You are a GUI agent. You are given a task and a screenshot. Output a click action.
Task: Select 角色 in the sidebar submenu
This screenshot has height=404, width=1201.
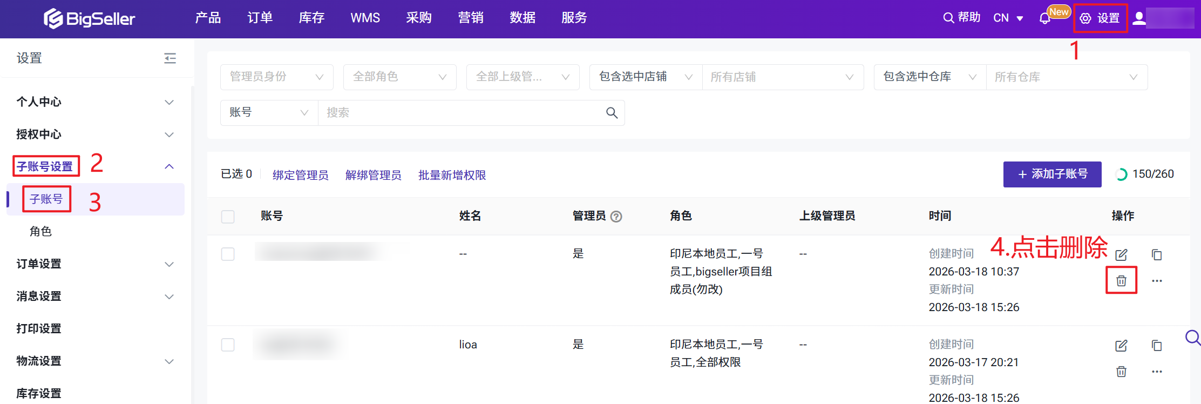[x=40, y=232]
